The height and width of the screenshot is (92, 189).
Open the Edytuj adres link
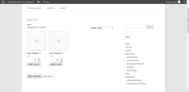[132, 57]
